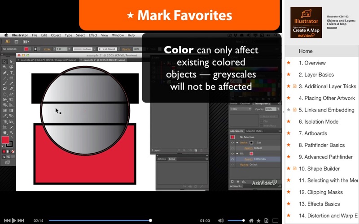Select the Rectangle tool
Image resolution: width=359 pixels, height=224 pixels.
pos(11,78)
